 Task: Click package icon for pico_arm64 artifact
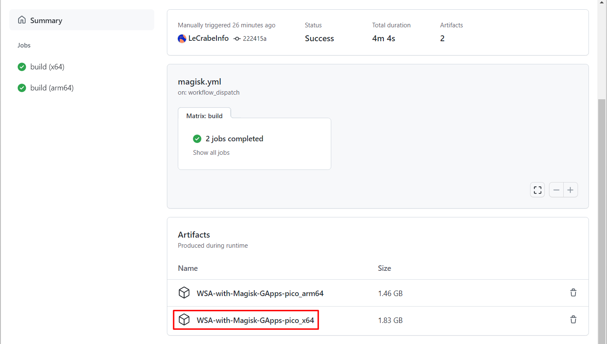pyautogui.click(x=184, y=293)
